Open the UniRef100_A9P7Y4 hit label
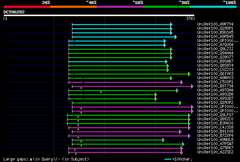 click(x=215, y=24)
